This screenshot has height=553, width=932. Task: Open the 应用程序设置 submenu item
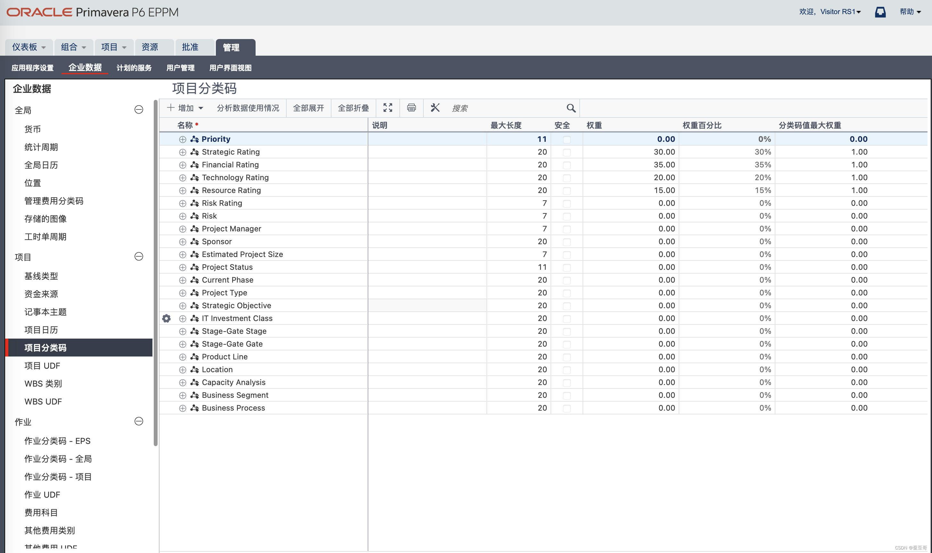click(32, 68)
